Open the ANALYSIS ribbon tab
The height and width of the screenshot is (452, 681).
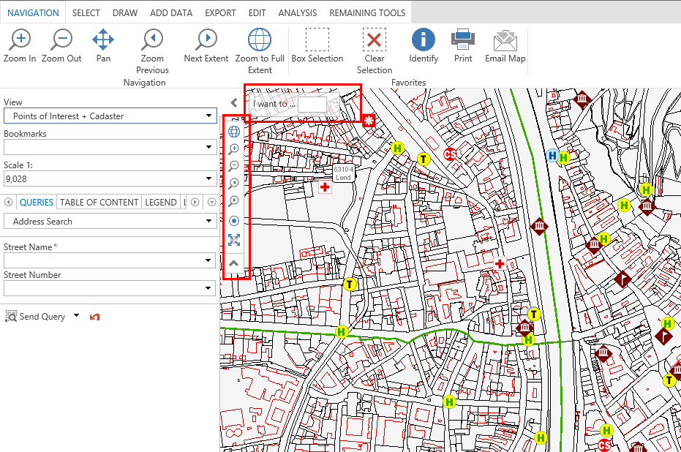point(297,12)
